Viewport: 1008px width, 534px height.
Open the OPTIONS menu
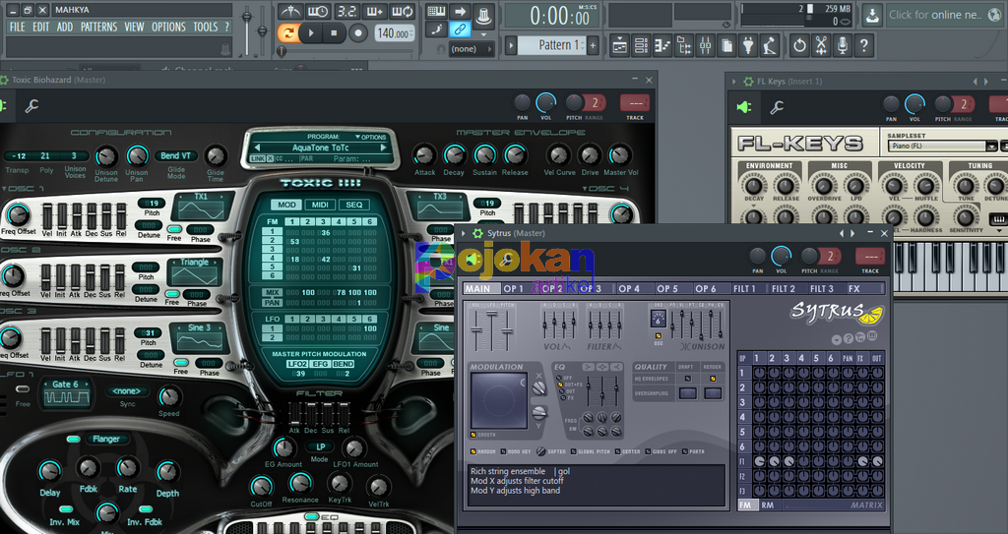click(168, 27)
